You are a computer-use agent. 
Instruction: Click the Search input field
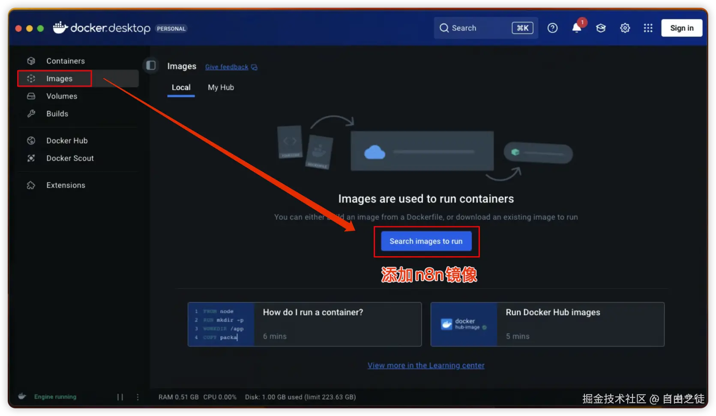click(486, 28)
